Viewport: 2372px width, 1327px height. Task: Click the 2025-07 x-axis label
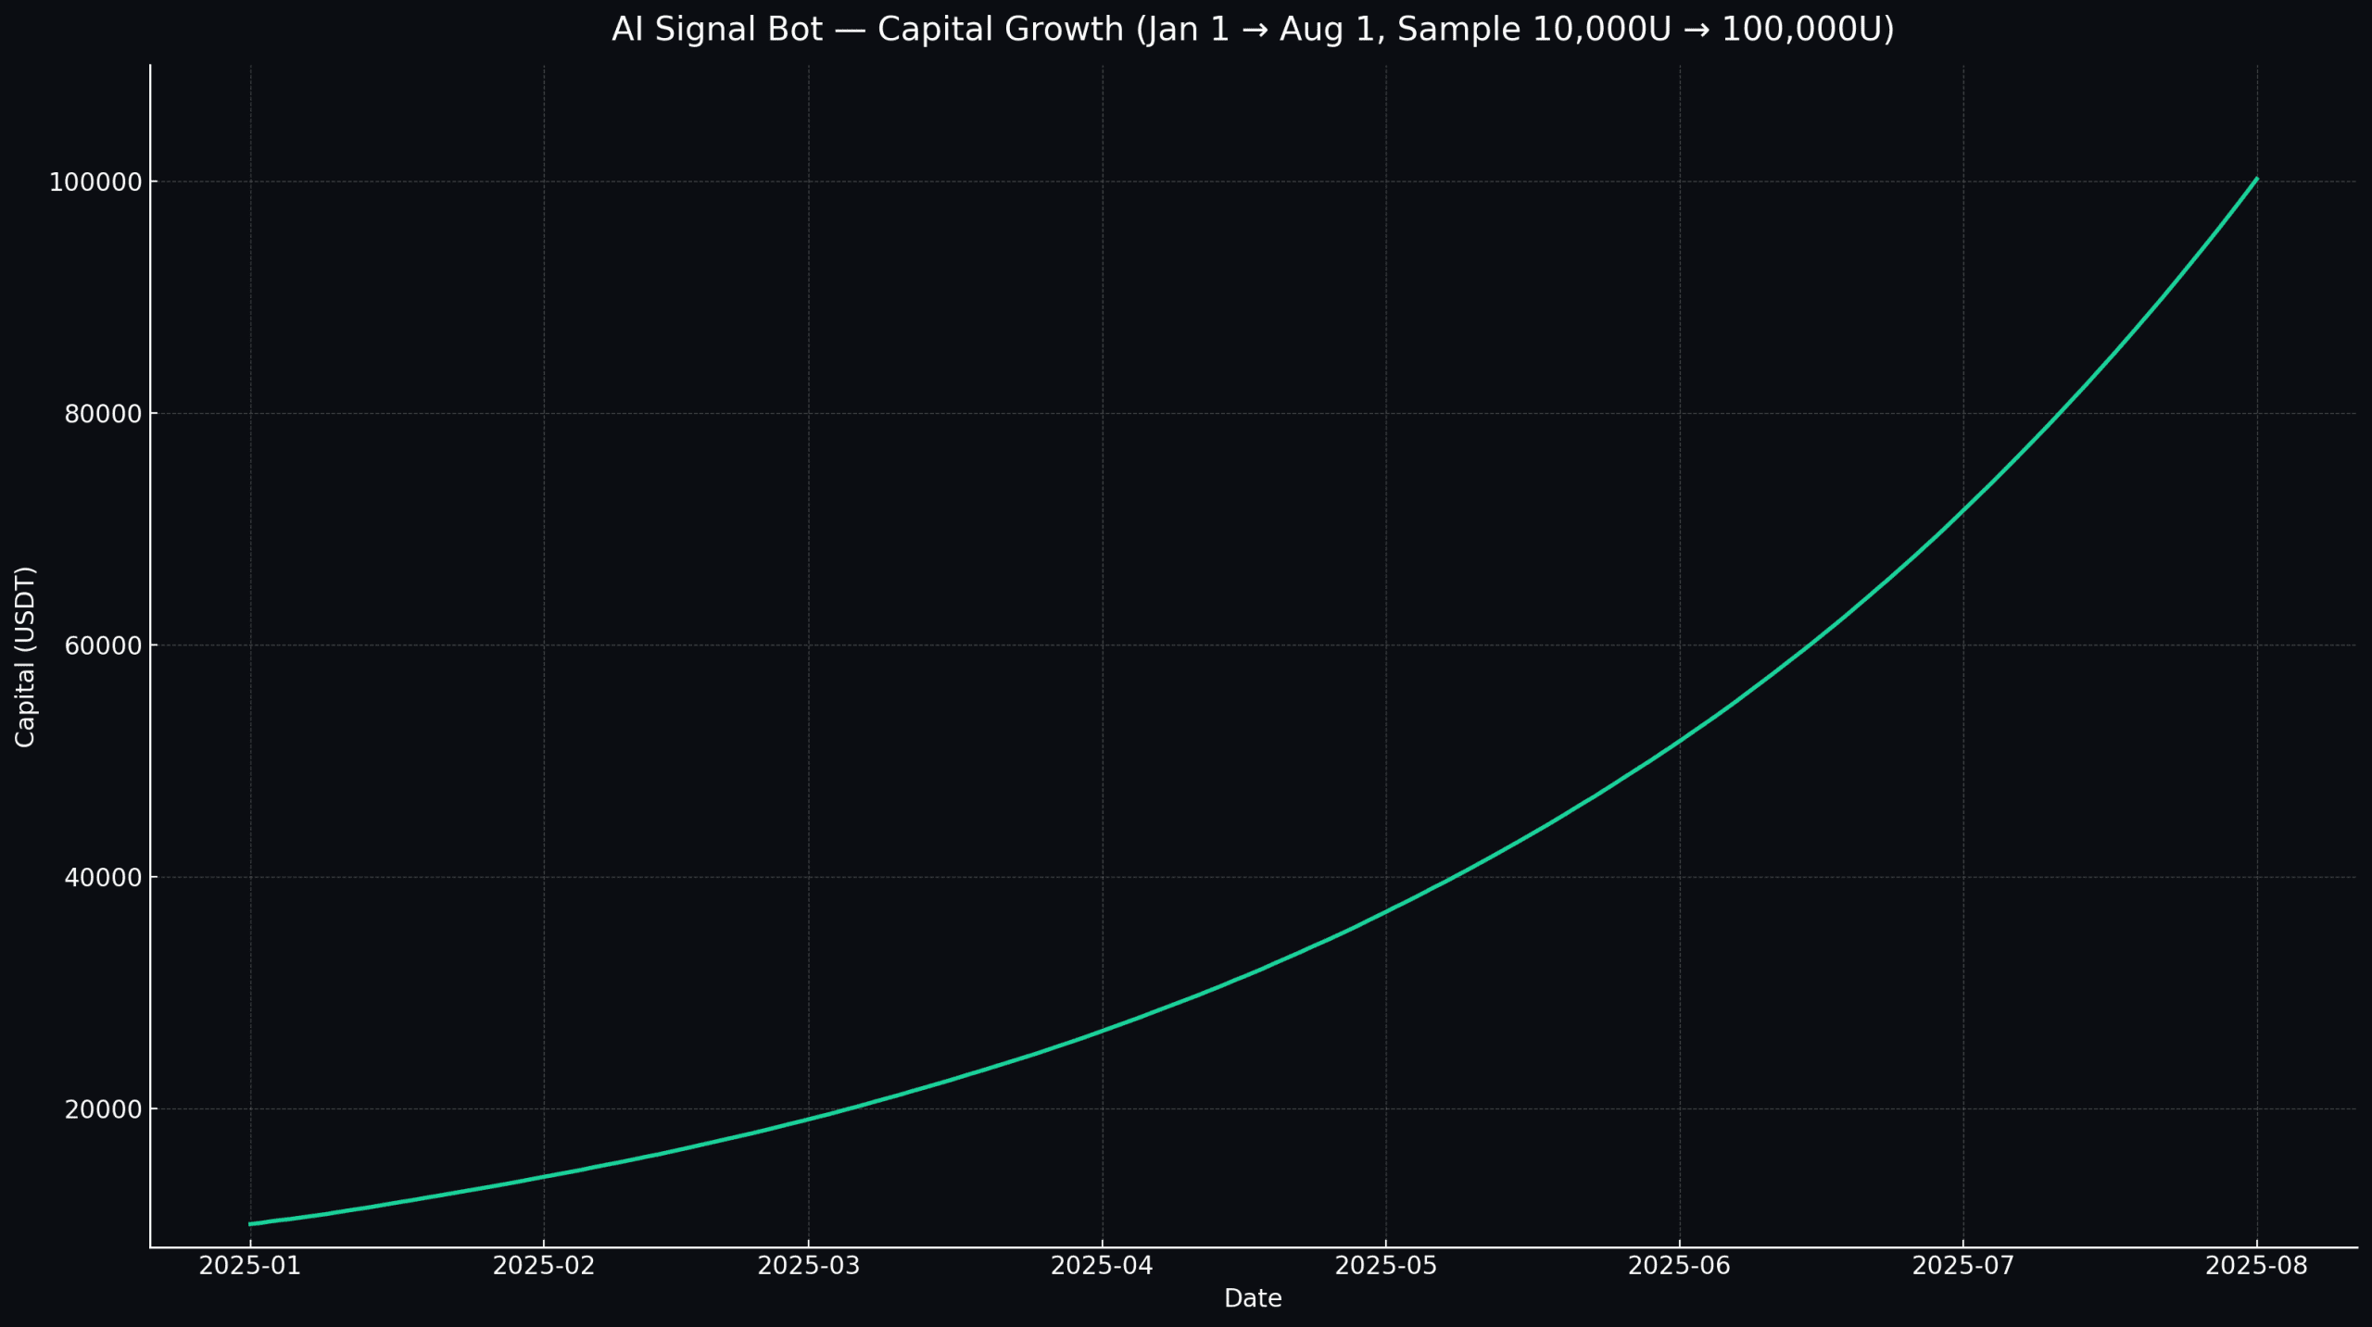(x=1963, y=1266)
